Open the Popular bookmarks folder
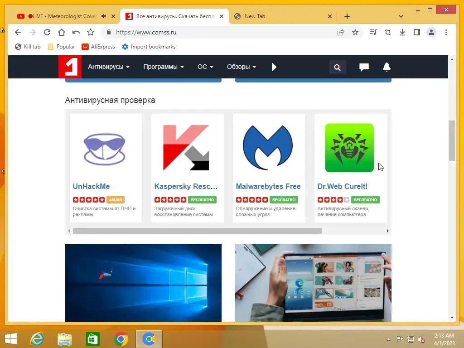The image size is (464, 348). point(62,47)
